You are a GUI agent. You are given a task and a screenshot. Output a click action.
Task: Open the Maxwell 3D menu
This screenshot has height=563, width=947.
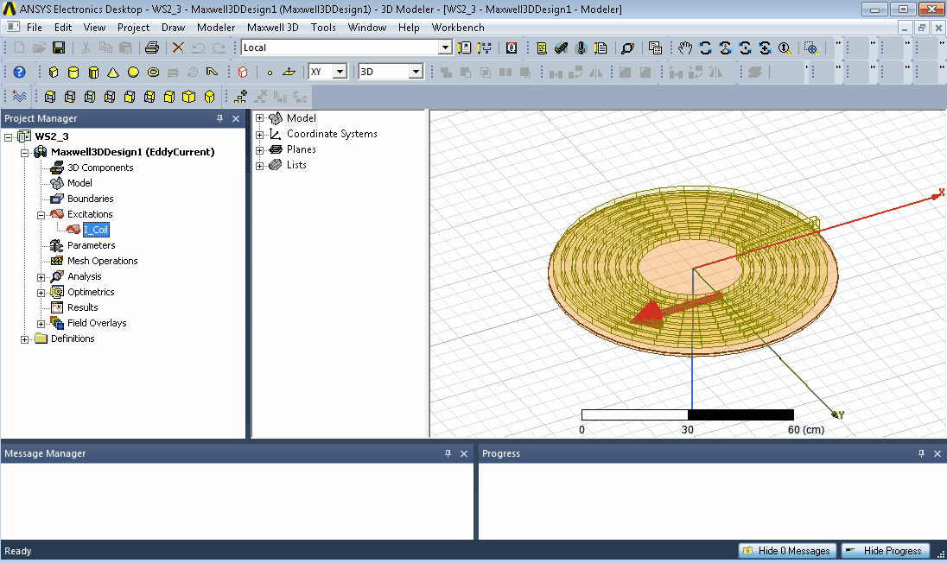[x=272, y=27]
